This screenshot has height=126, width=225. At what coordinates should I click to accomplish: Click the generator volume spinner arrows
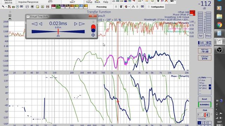[x=203, y=115]
